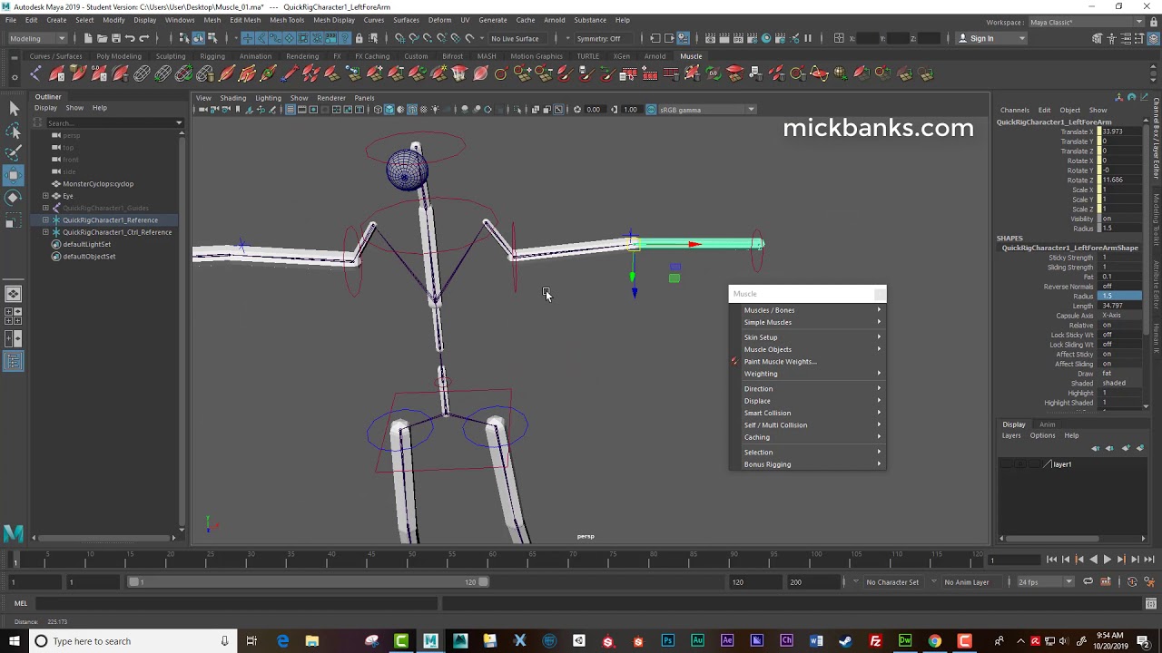Activate the Scale tool in toolbox
The width and height of the screenshot is (1162, 653).
(14, 220)
